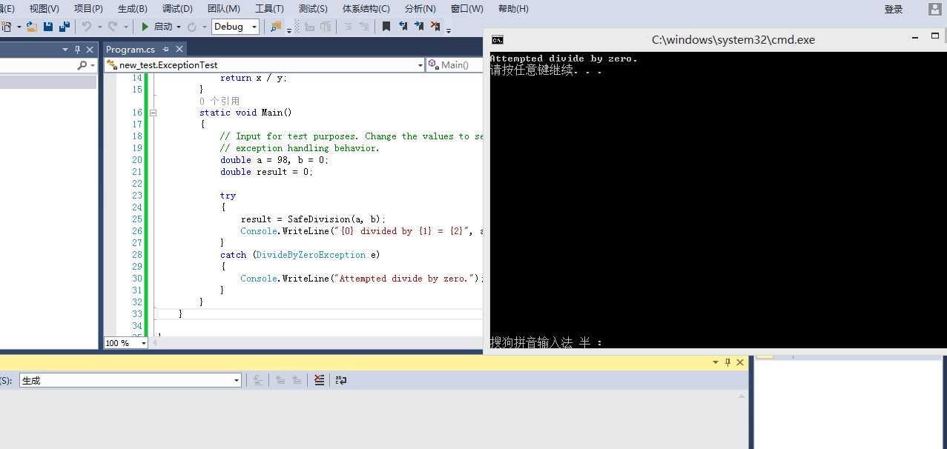Screen dimensions: 947x449
Task: Click the Save All icon
Action: (65, 27)
